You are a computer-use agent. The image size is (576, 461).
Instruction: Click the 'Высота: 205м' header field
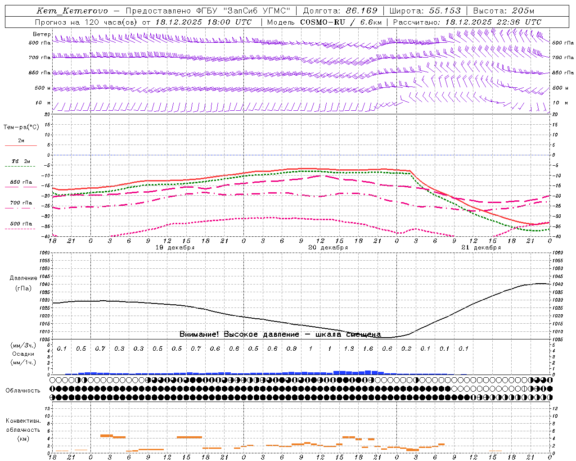point(504,11)
